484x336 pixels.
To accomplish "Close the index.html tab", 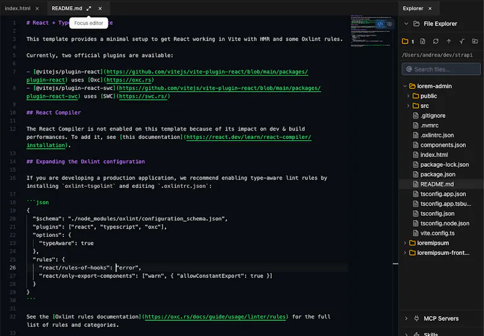I will (37, 8).
